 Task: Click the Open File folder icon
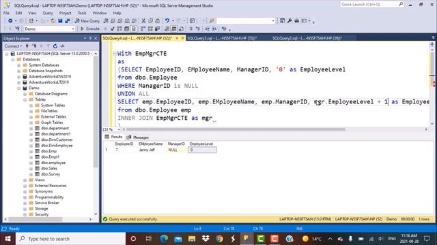click(53, 21)
